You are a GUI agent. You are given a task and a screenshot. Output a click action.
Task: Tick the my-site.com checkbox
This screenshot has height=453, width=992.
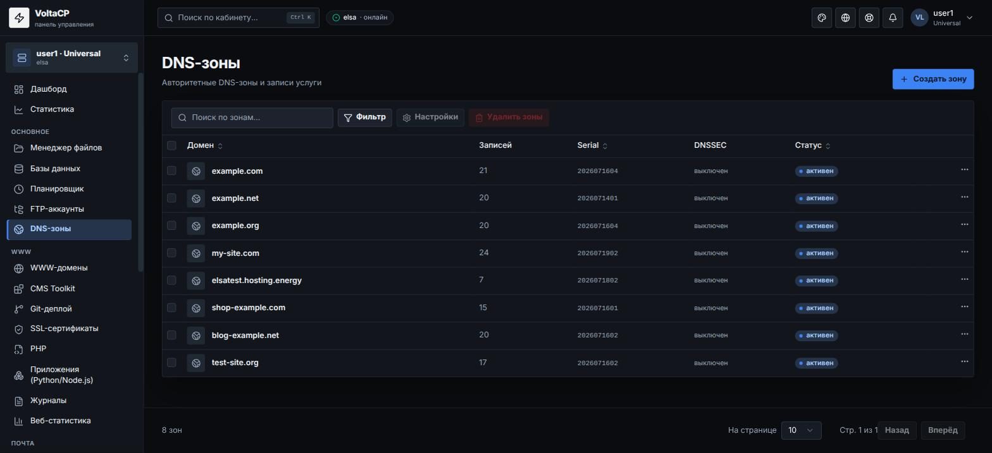click(171, 253)
